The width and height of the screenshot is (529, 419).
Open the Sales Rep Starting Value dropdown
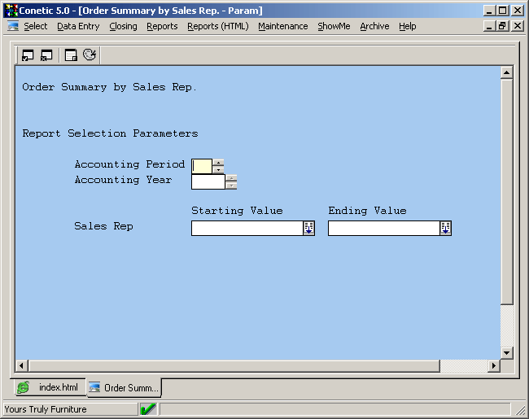point(308,229)
